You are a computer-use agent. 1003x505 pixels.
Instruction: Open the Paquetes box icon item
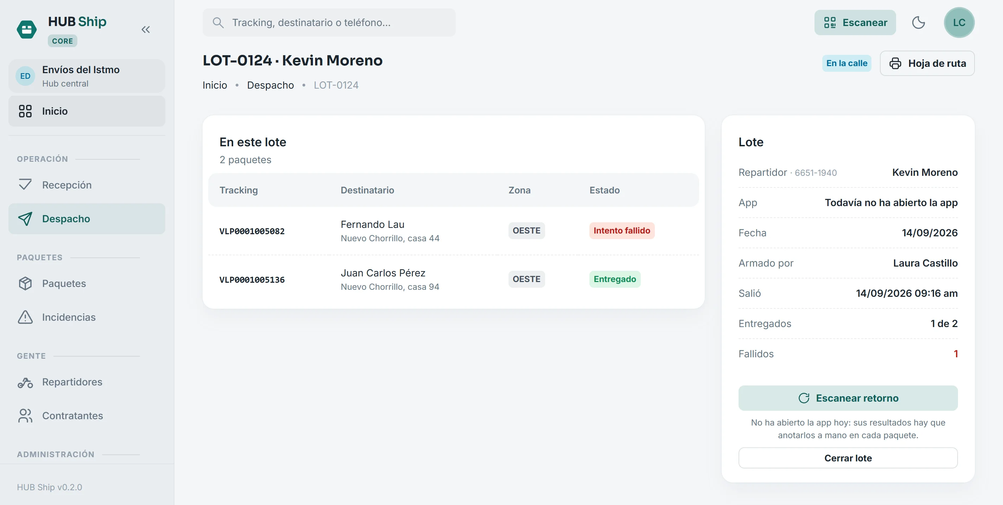pos(87,283)
